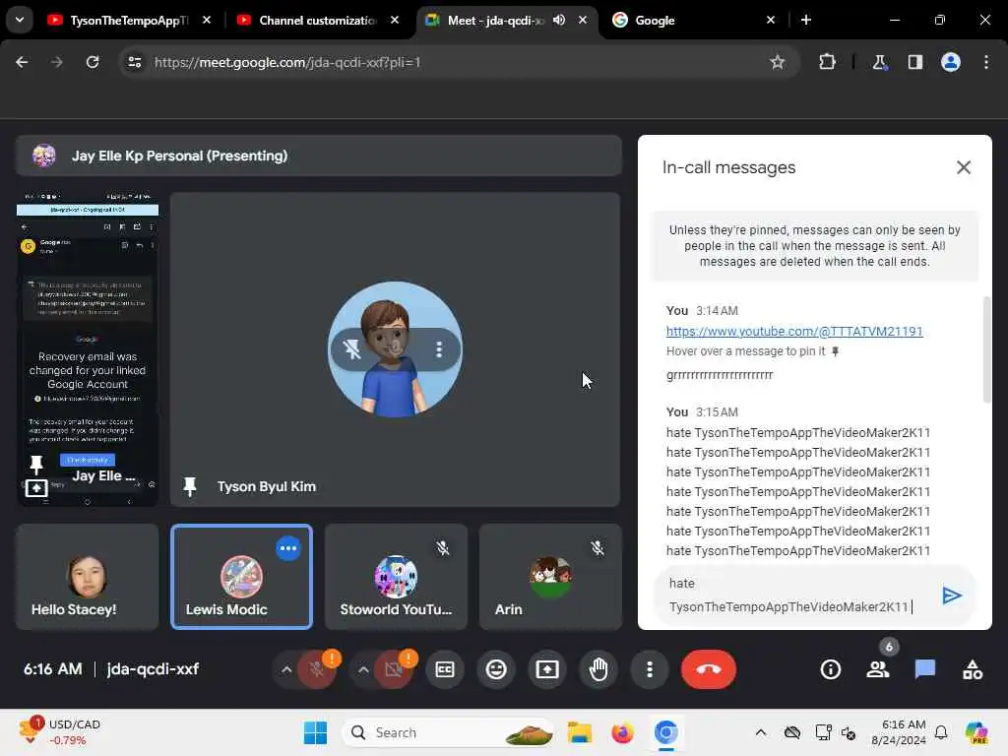Show hidden system tray icons
1008x756 pixels.
click(761, 732)
